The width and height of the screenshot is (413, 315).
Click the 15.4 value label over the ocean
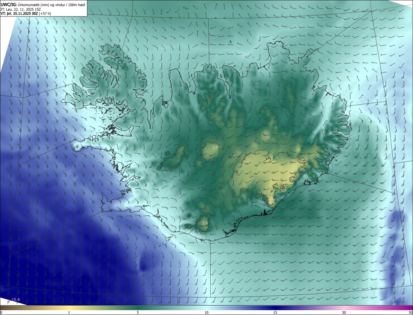tap(15, 300)
